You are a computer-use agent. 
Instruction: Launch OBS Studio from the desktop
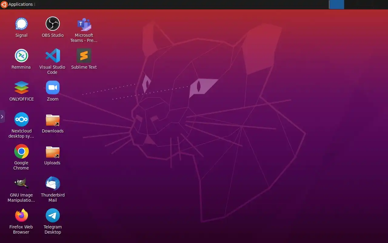pyautogui.click(x=52, y=24)
